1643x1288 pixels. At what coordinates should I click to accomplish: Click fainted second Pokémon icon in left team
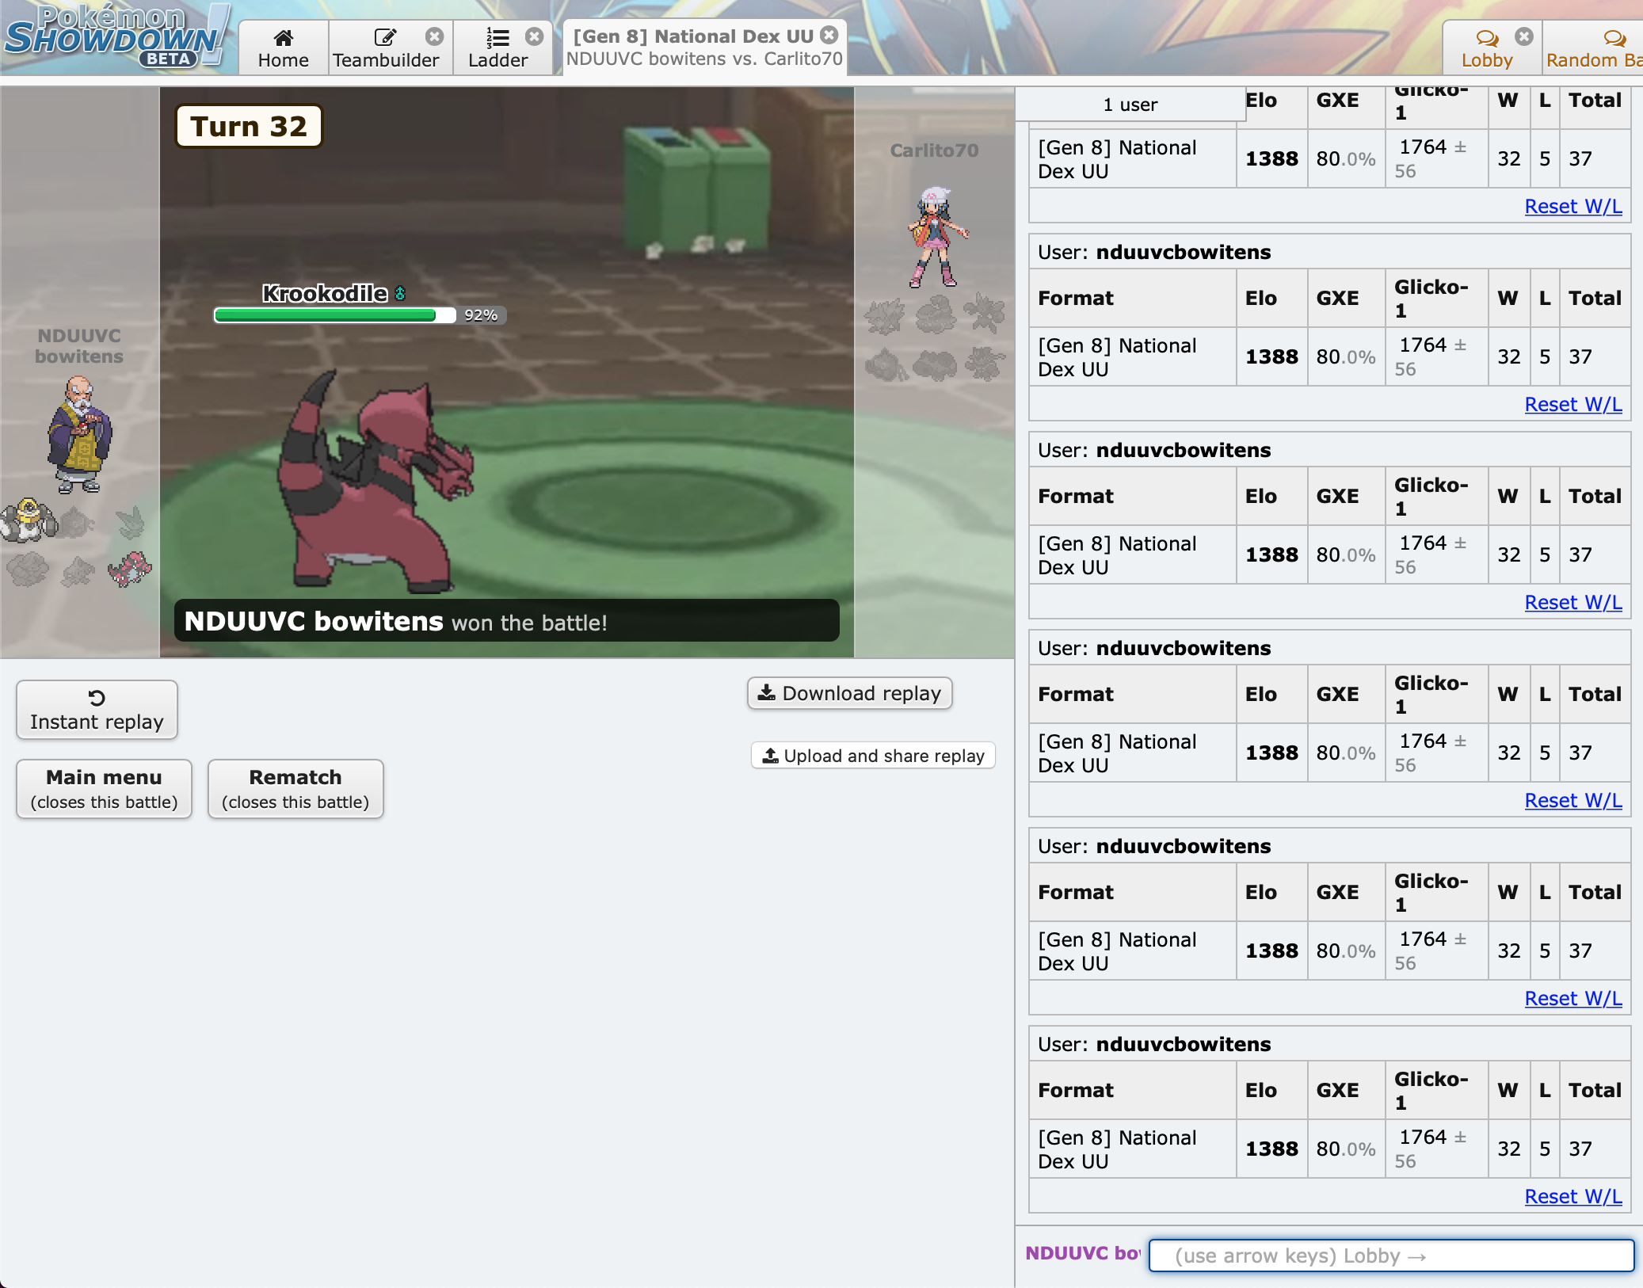78,522
